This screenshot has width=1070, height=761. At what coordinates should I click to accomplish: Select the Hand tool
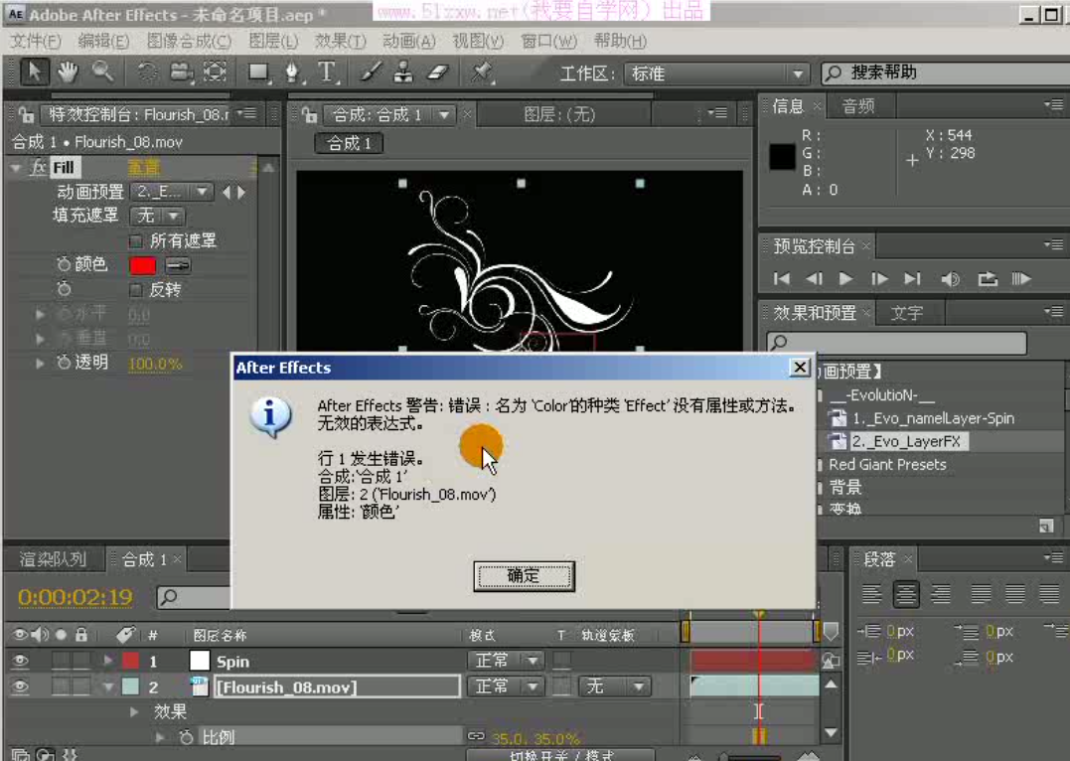pyautogui.click(x=68, y=73)
